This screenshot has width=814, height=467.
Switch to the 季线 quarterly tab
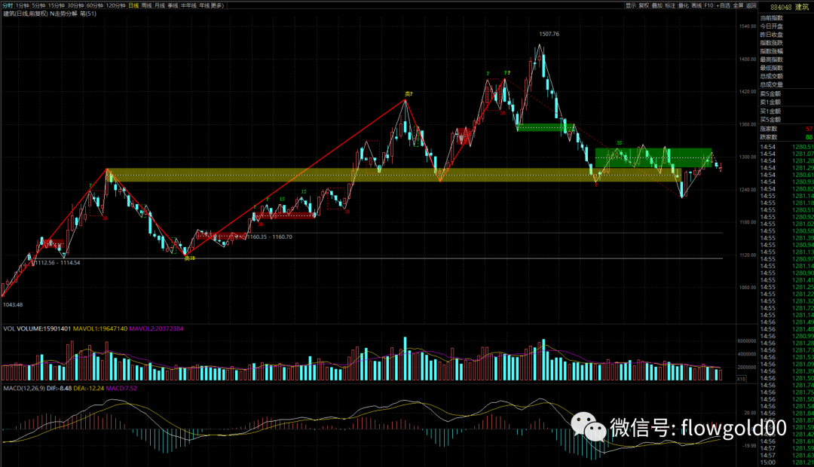(173, 5)
